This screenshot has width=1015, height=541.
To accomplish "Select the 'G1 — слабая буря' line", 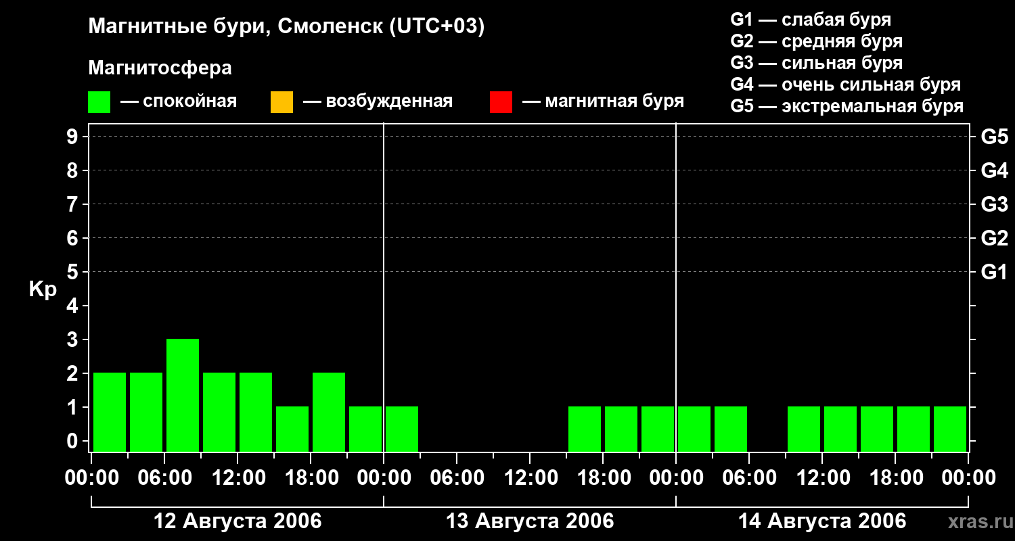I will [811, 20].
